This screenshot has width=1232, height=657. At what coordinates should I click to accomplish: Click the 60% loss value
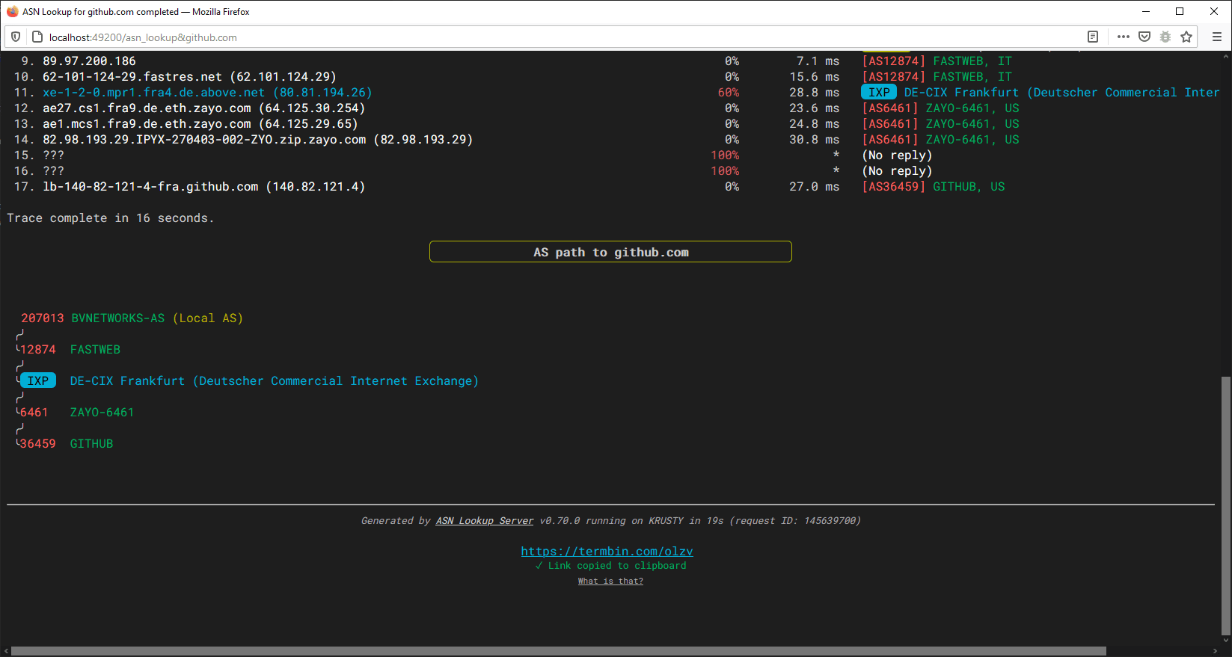pyautogui.click(x=729, y=93)
